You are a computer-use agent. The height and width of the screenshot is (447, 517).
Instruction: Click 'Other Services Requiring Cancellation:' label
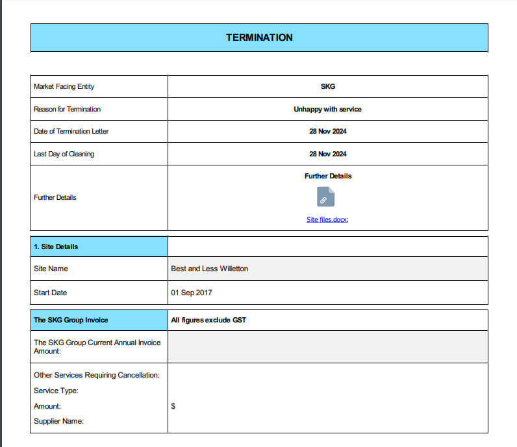coord(97,375)
